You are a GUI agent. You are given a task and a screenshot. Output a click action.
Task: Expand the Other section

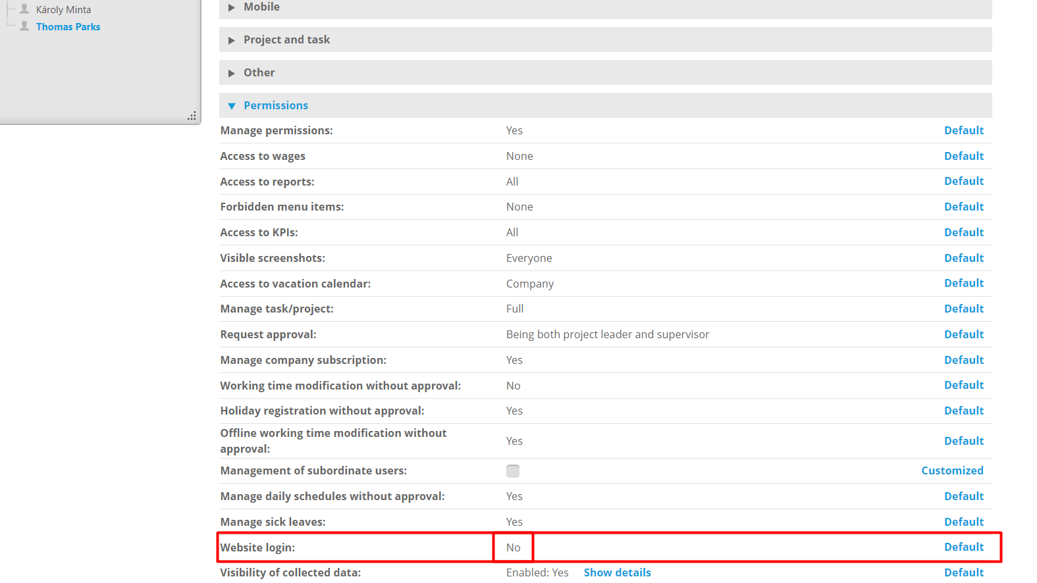tap(259, 72)
